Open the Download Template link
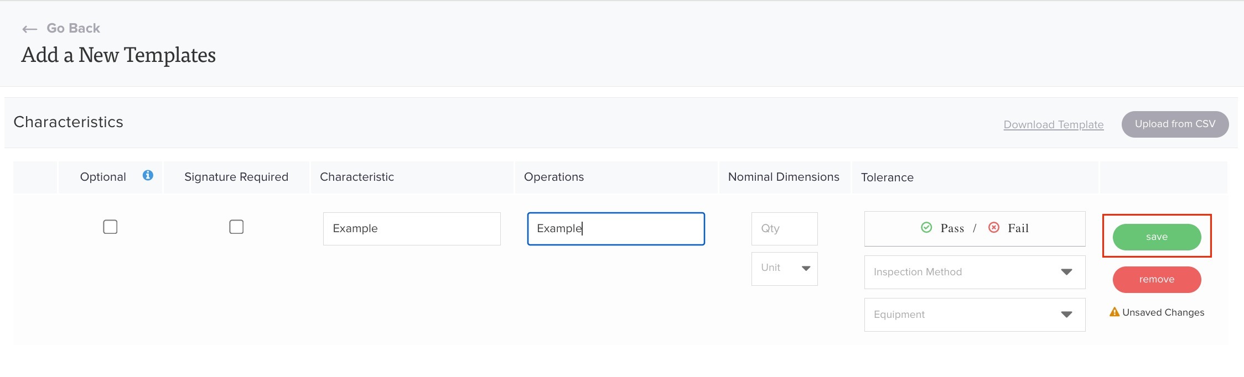 click(1054, 124)
